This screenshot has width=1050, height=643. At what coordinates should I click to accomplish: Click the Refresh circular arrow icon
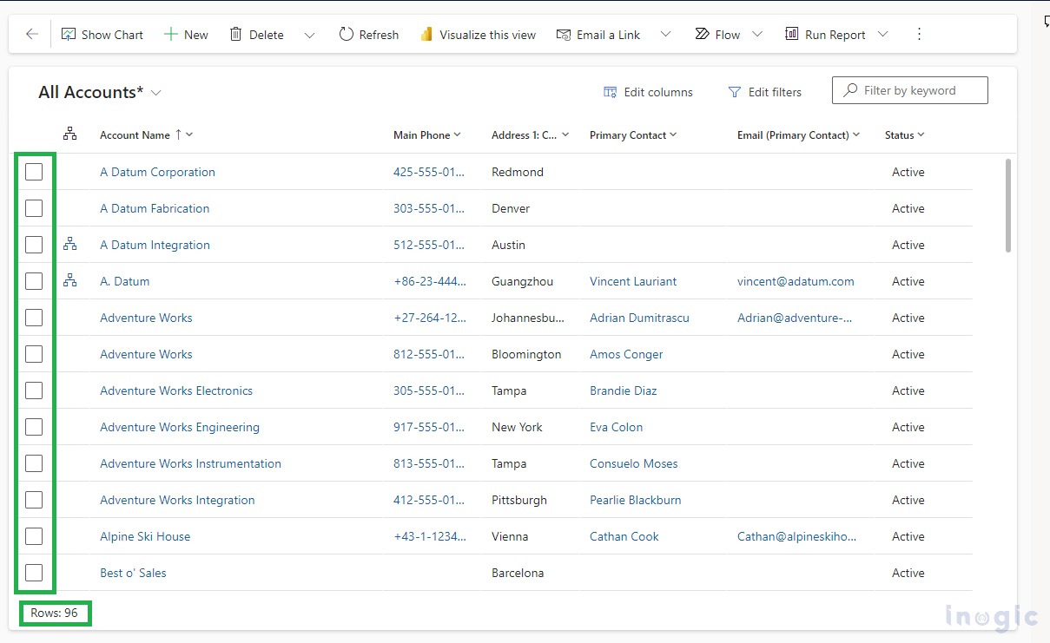(x=347, y=35)
